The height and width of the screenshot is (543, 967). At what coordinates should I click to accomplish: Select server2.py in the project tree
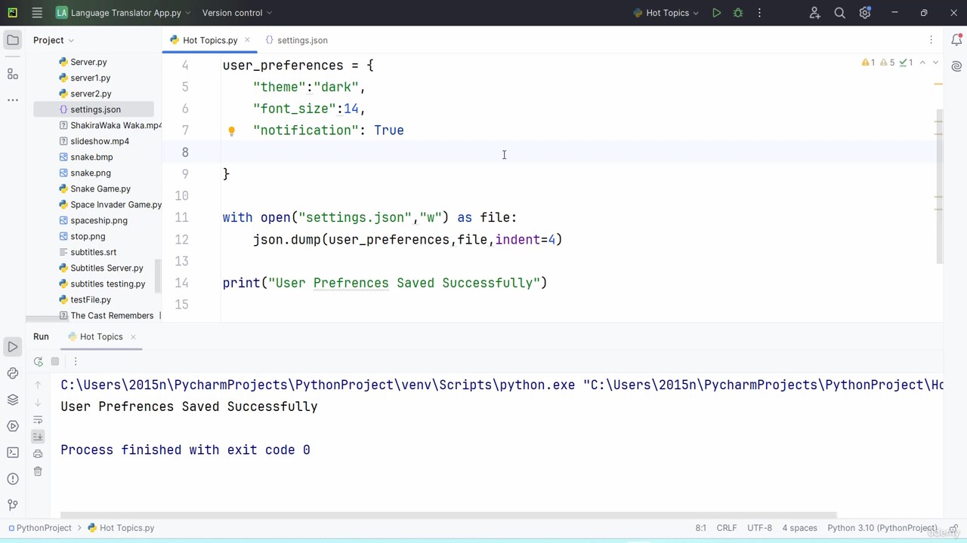(x=91, y=94)
